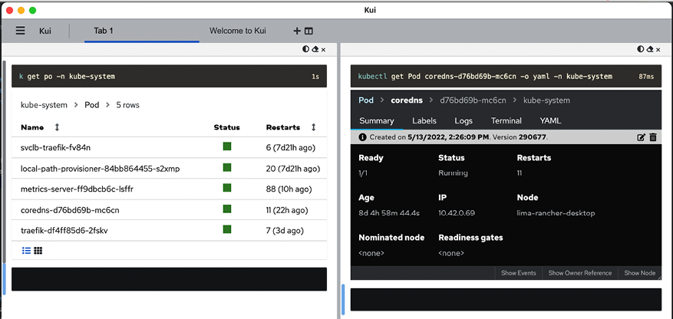Toggle contrast icon in right split header
Viewport: 673px width, 319px height.
point(640,49)
